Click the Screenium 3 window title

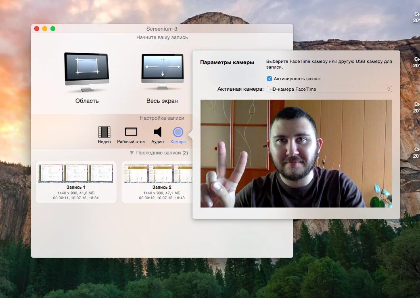coord(162,29)
